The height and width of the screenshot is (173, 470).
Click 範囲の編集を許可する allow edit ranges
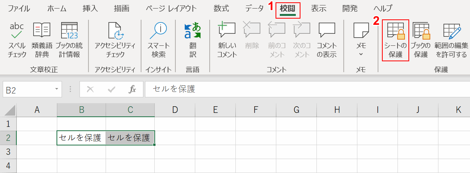click(451, 40)
